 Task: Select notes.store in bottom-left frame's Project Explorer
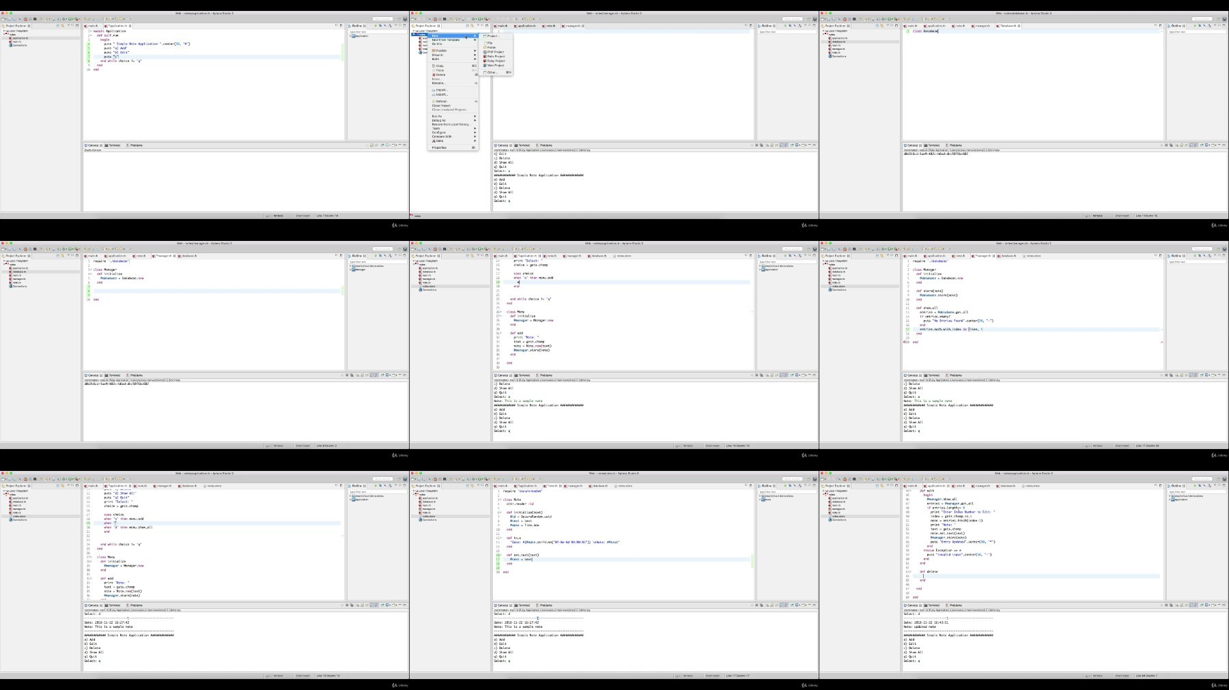(x=19, y=516)
